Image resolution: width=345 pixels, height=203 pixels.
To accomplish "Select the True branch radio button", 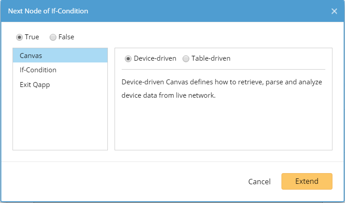I will tap(20, 37).
